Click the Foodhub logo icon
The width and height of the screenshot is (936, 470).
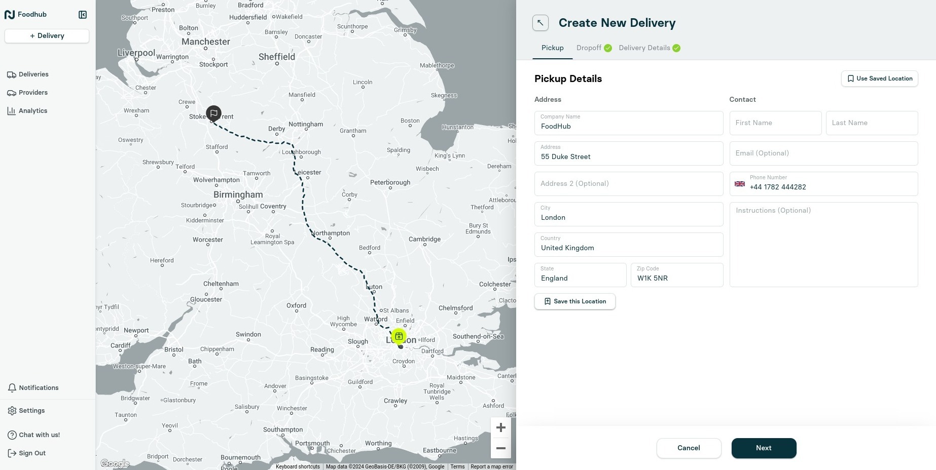(x=10, y=15)
